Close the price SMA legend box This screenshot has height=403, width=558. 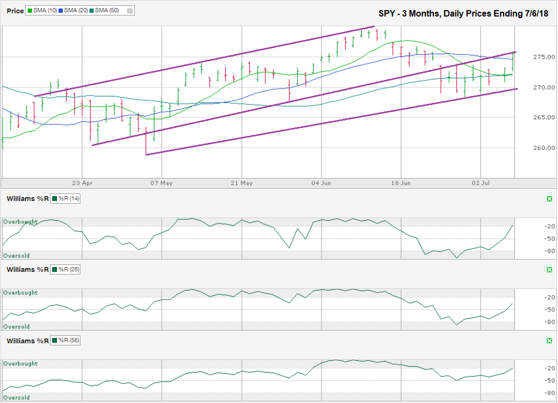tap(130, 11)
